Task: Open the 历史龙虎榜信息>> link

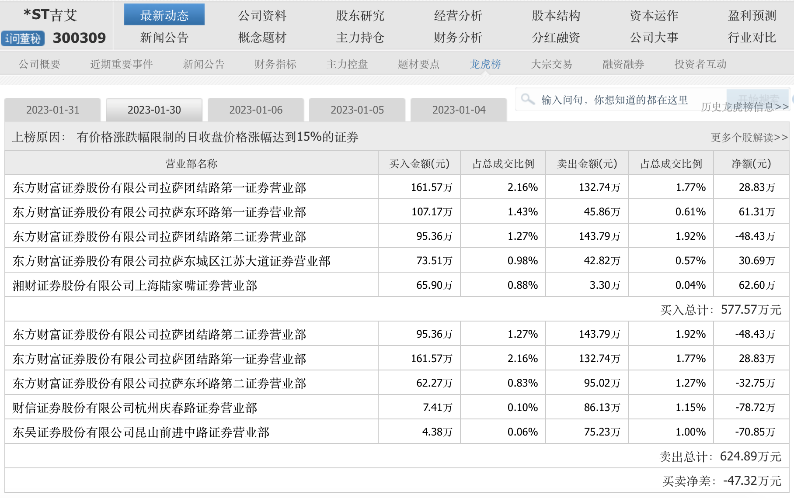Action: (745, 107)
